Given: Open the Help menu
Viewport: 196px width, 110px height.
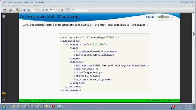Looking at the screenshot, I should click(x=43, y=5).
